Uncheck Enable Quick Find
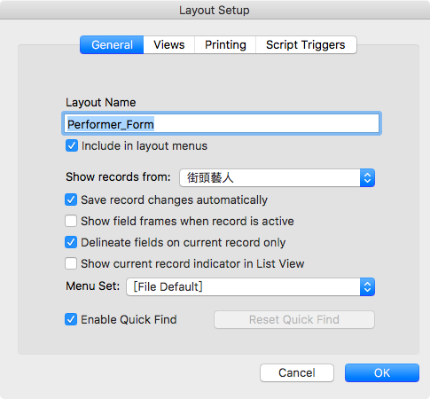 [x=71, y=319]
